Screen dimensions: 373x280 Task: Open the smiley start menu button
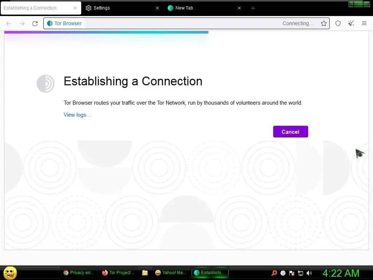tap(10, 273)
